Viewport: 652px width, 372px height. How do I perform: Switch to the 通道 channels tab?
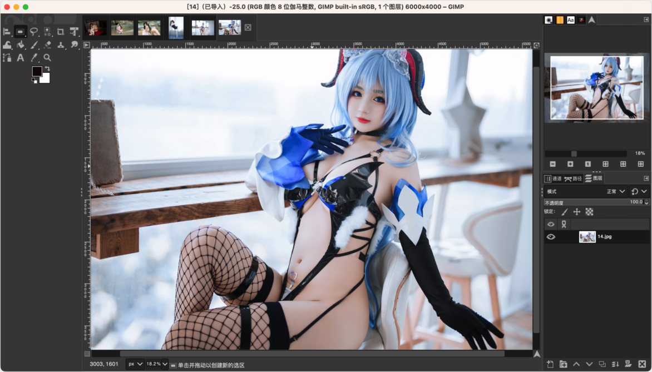tap(553, 178)
